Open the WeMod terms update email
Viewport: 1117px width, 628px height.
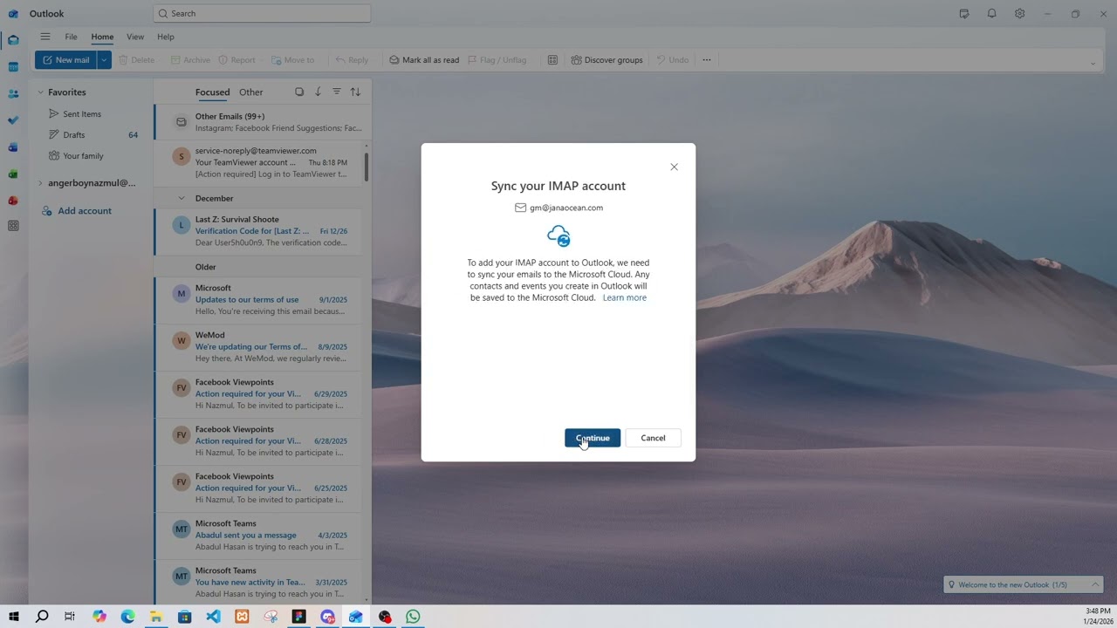point(259,346)
